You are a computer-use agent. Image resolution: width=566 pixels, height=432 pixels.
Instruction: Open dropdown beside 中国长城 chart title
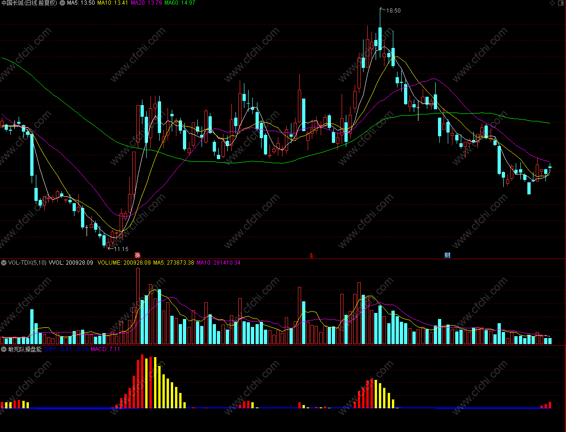[62, 3]
